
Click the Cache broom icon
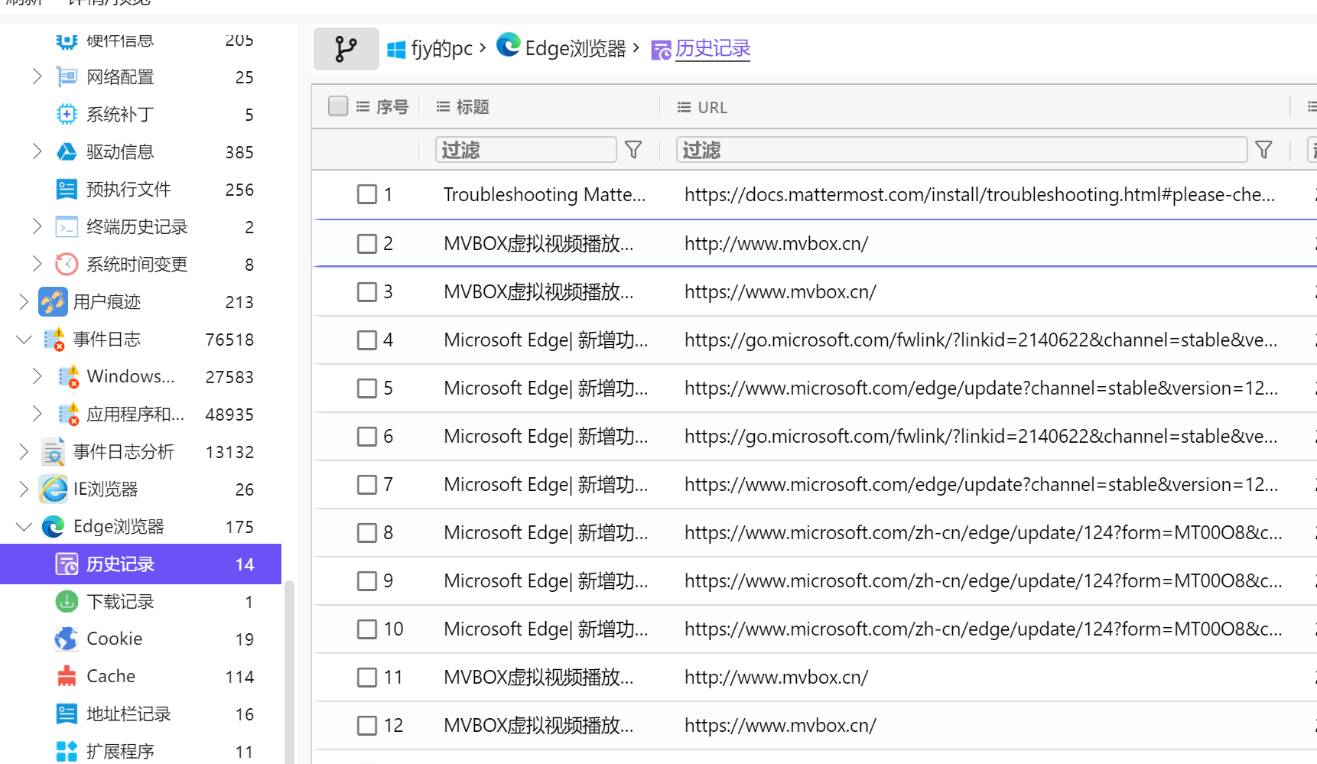click(67, 676)
